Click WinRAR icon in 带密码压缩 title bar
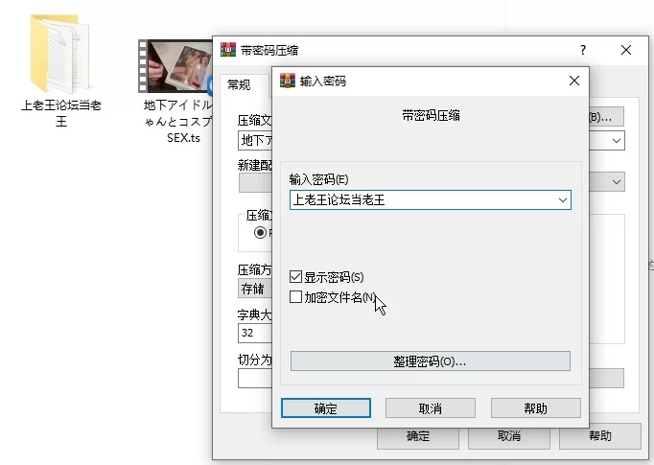The height and width of the screenshot is (465, 654). tap(228, 50)
